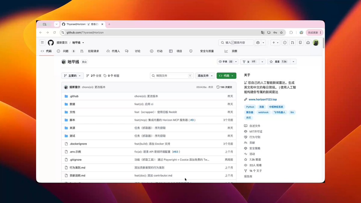Expand the create-new plus dropdown
Image resolution: width=361 pixels, height=203 pixels.
275,43
